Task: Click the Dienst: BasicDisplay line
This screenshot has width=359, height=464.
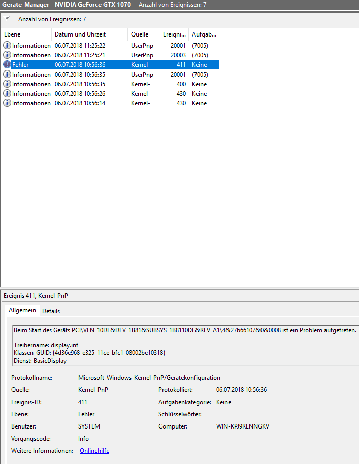Action: 40,361
